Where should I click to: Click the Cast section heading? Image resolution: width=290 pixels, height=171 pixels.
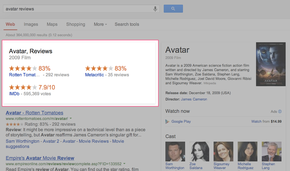(x=171, y=136)
